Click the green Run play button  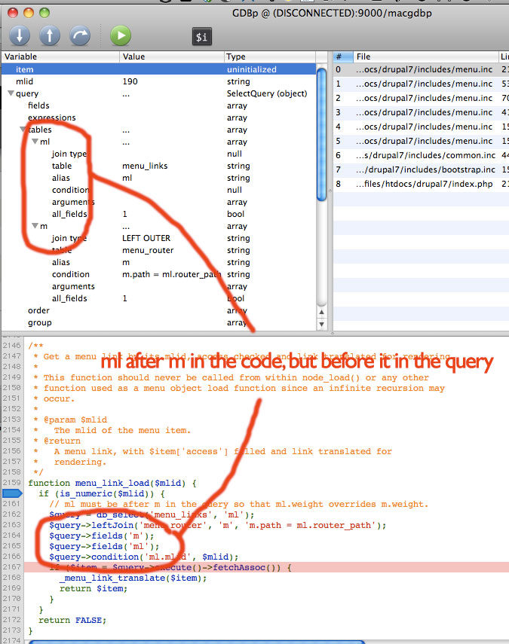pos(121,35)
